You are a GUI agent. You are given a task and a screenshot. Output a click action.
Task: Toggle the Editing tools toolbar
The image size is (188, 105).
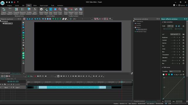(x=46, y=11)
